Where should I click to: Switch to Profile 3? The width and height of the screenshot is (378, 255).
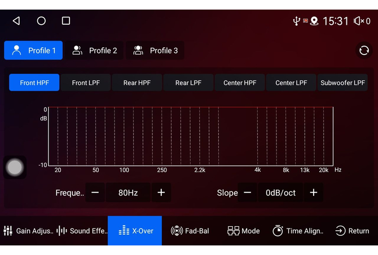point(155,51)
